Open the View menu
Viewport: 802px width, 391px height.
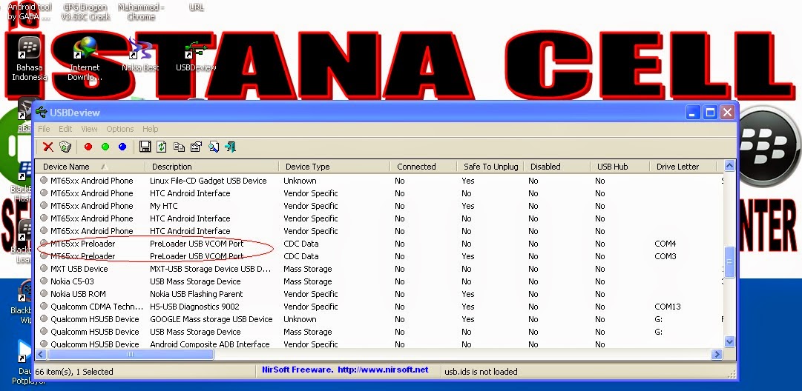click(89, 129)
